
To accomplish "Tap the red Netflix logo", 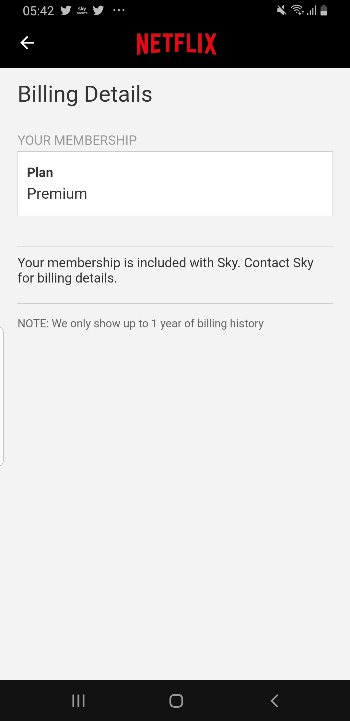I will pyautogui.click(x=177, y=44).
